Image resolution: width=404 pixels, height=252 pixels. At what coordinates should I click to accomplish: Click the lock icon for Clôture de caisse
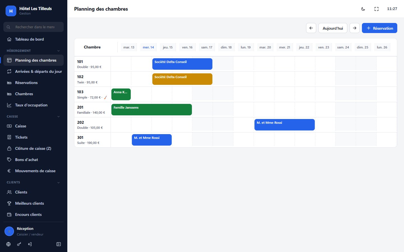(x=9, y=148)
